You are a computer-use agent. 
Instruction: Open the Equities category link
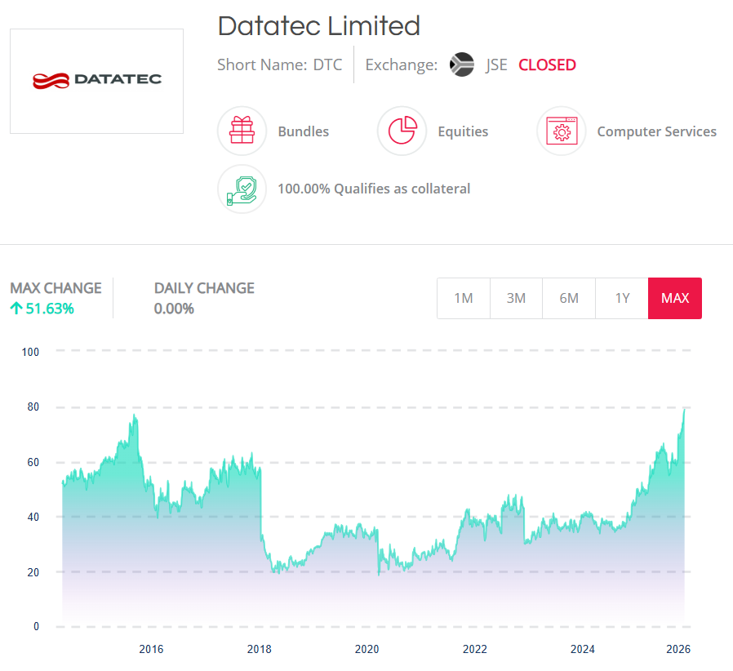[463, 131]
